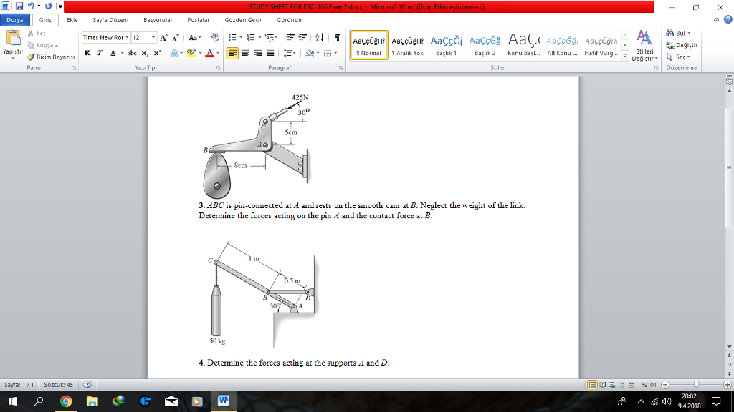The image size is (734, 412).
Task: Click the subscript x₂ icon
Action: (146, 54)
